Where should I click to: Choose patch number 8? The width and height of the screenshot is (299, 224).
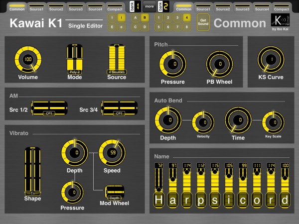tap(187, 27)
